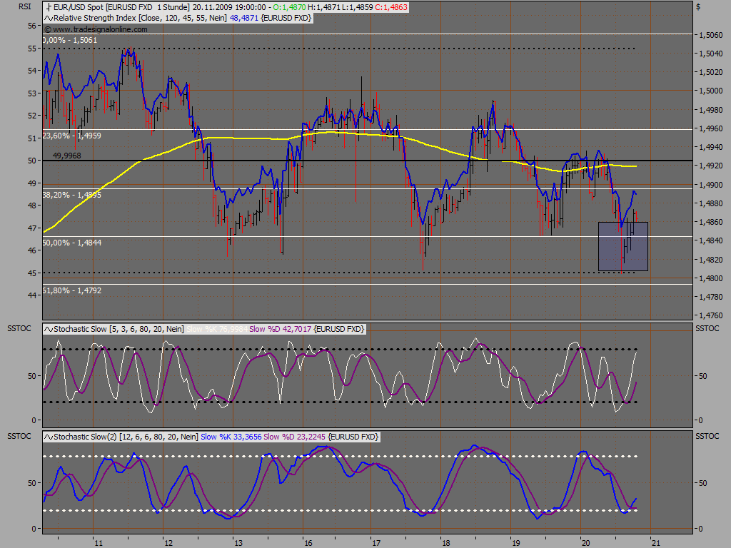Click the $ price axis title
731x548 pixels.
698,6
